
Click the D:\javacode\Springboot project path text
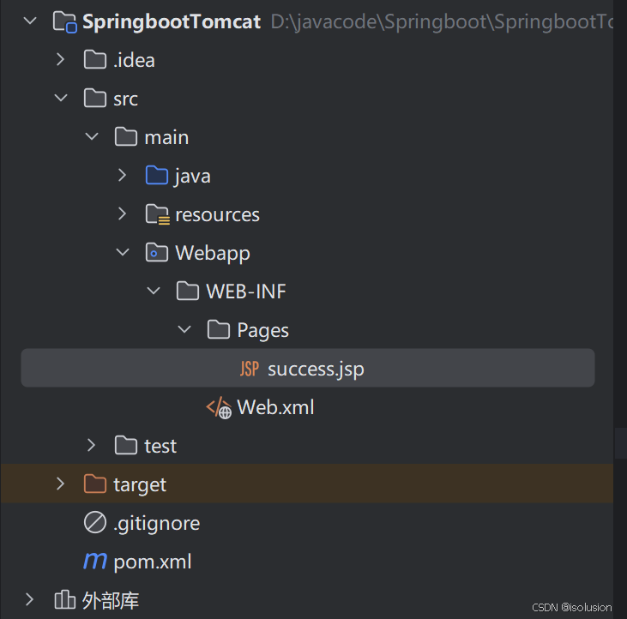click(442, 22)
